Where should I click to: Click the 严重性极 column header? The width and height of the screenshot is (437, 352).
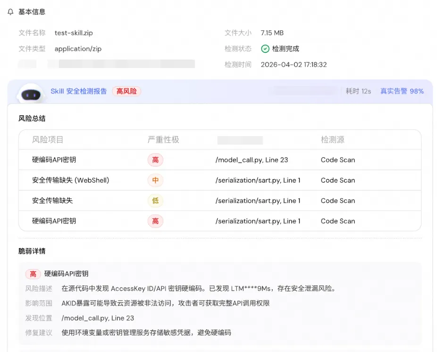(x=163, y=139)
